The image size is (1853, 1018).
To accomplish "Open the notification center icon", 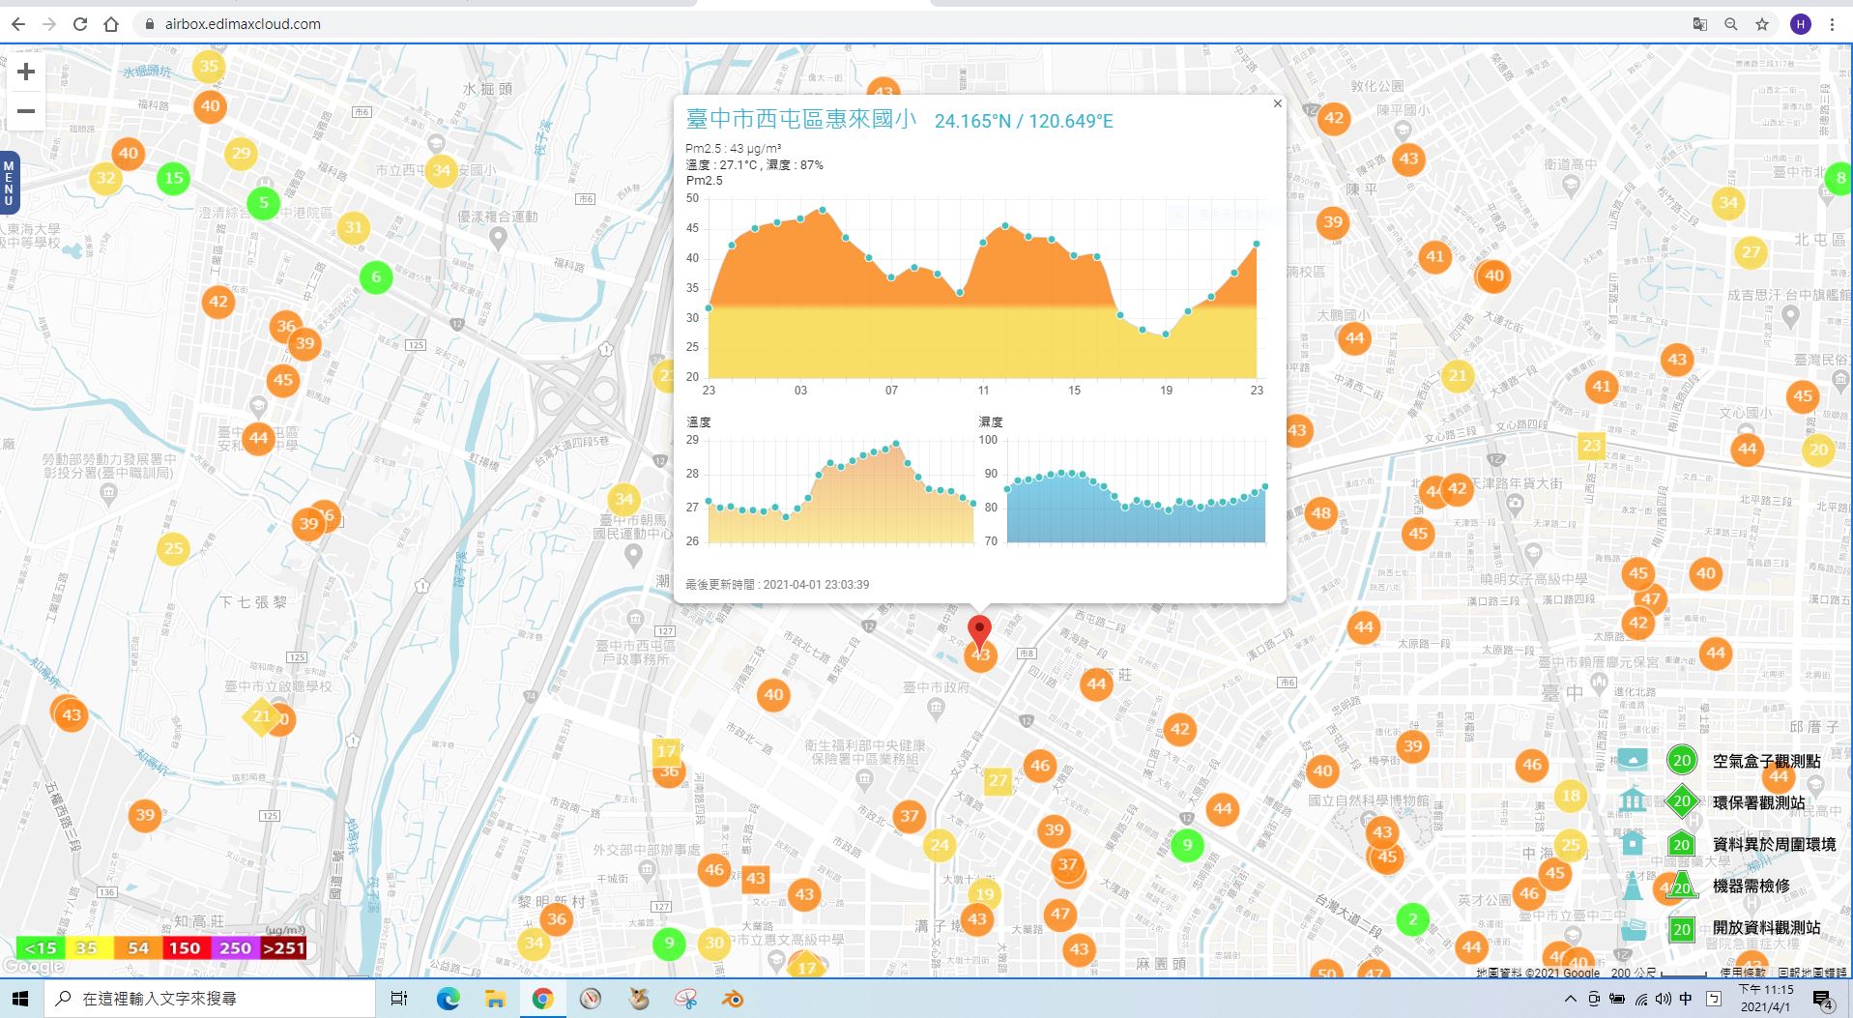I will click(x=1823, y=999).
